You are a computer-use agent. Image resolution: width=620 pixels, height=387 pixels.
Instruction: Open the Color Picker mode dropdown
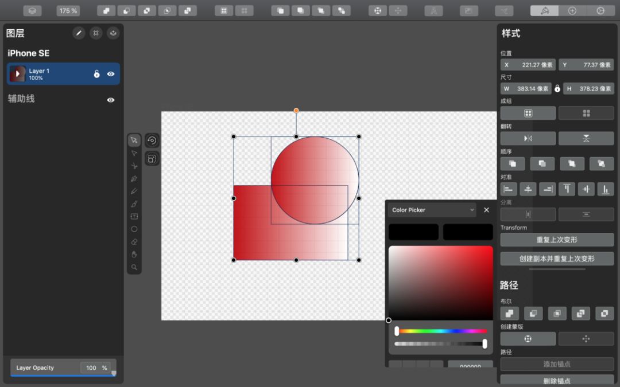coord(432,210)
